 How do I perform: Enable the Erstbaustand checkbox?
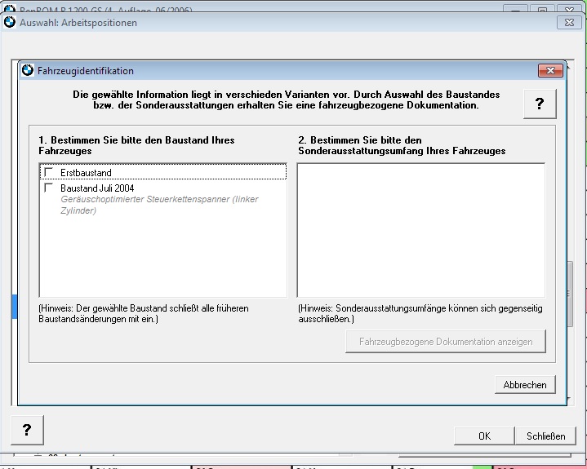49,172
